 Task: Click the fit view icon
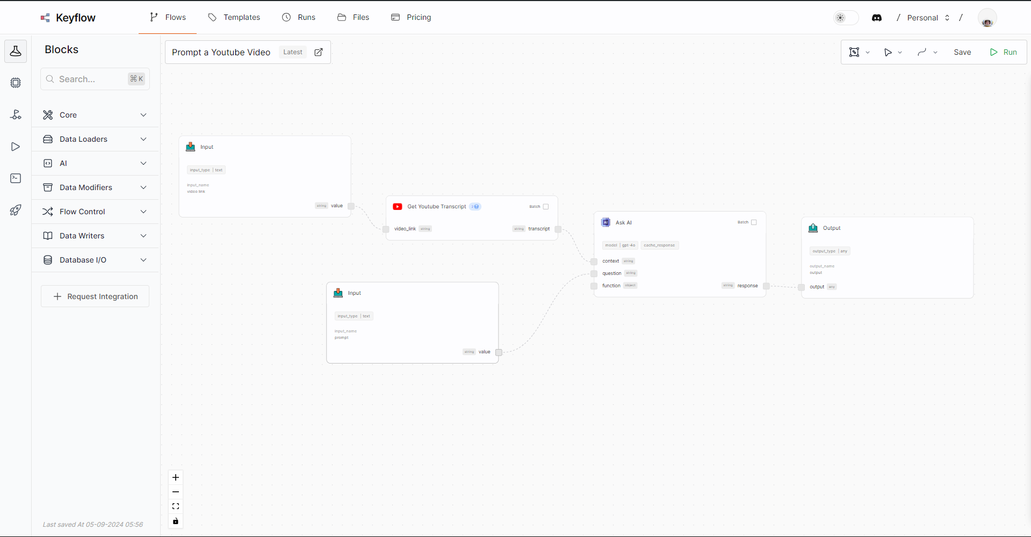tap(176, 506)
